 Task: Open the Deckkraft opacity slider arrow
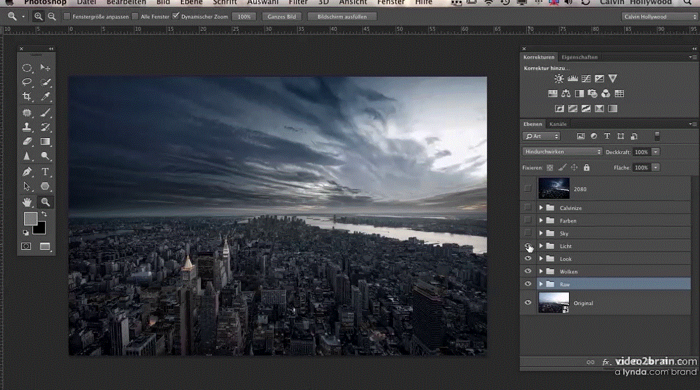[656, 152]
